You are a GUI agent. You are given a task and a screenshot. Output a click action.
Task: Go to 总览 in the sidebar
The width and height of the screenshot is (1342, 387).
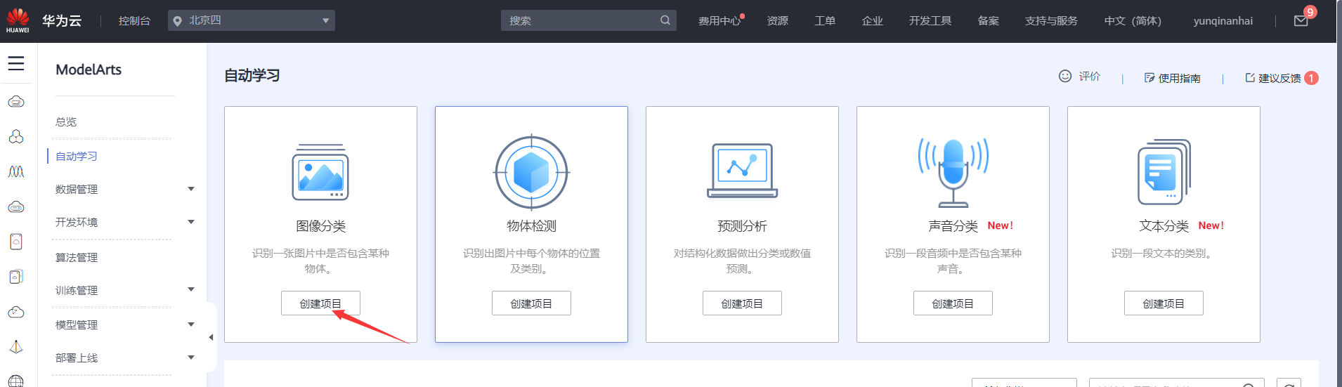click(x=66, y=122)
